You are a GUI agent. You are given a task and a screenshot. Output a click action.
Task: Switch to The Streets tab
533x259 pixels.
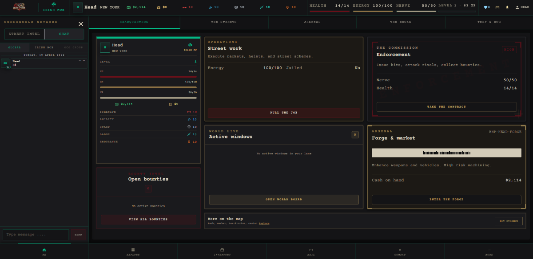[224, 22]
